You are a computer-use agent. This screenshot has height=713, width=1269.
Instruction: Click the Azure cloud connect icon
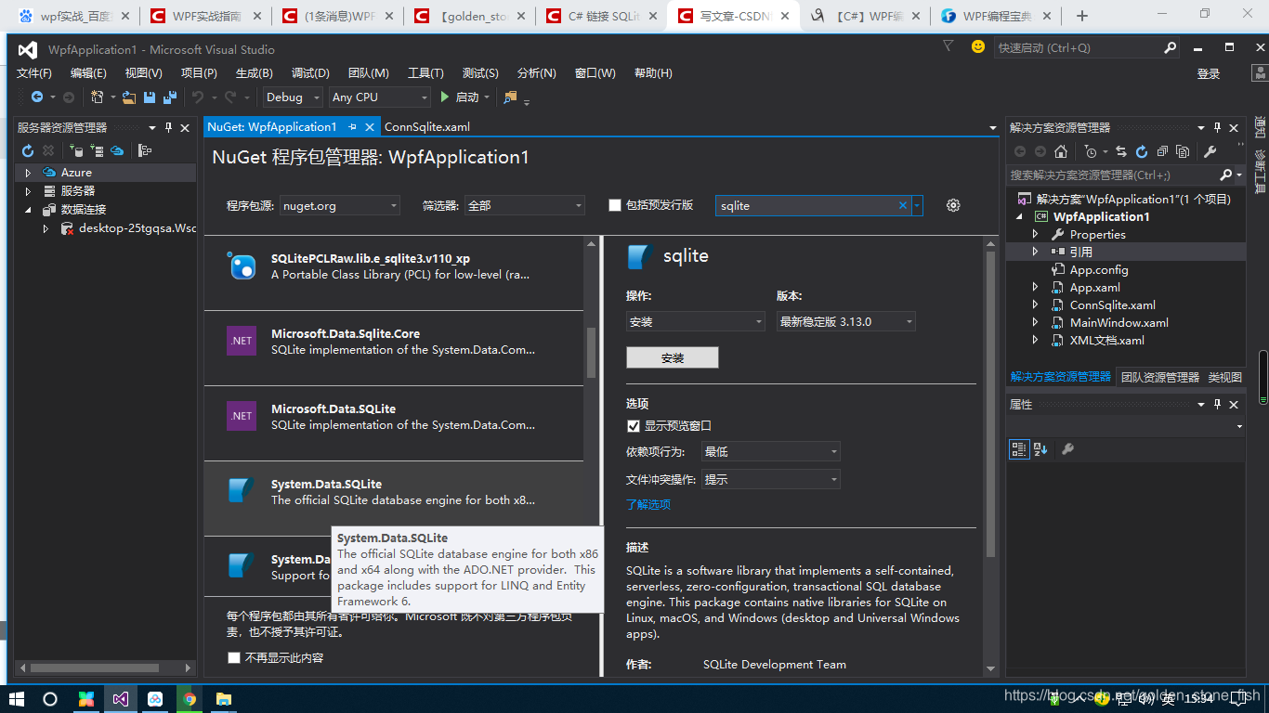pos(117,150)
